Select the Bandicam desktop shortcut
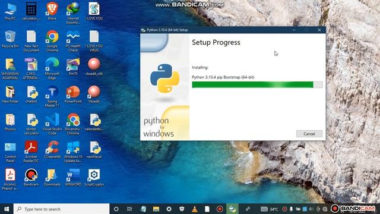Viewport: 380px width, 214px height. pos(31,178)
